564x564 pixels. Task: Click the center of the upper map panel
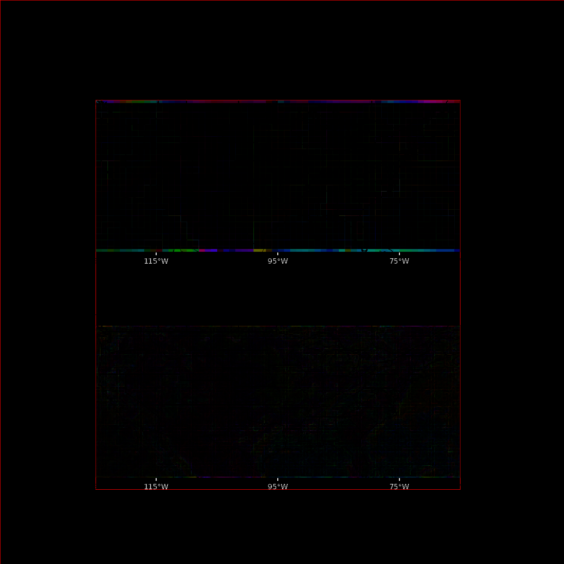tap(278, 176)
